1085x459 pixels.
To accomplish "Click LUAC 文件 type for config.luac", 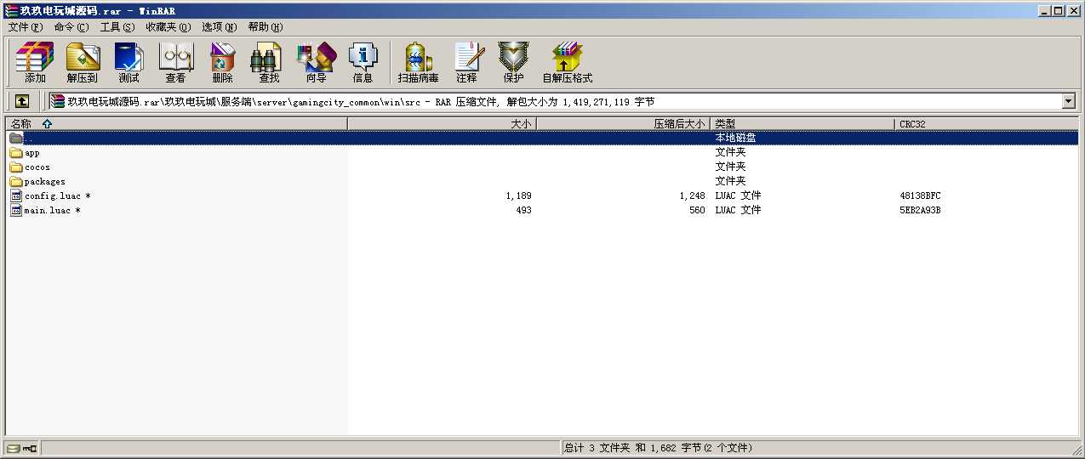I will click(x=738, y=196).
